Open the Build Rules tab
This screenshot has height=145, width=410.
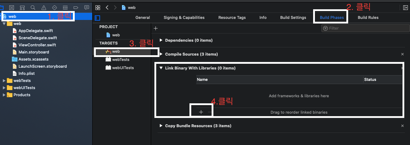(368, 17)
